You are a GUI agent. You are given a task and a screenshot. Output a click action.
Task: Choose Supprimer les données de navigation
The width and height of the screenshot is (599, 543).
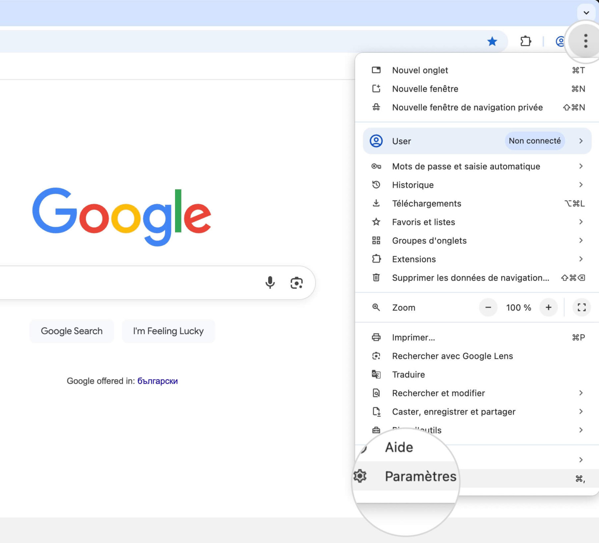point(477,278)
